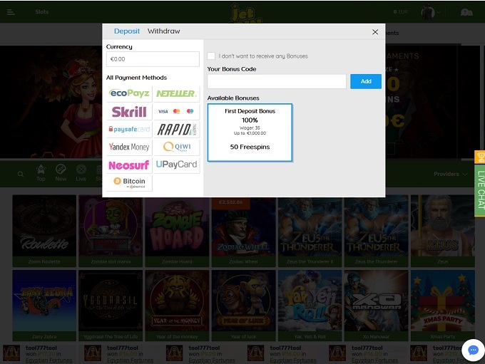Image resolution: width=485 pixels, height=364 pixels.
Task: Select Yandex Money payment method
Action: pyautogui.click(x=129, y=147)
